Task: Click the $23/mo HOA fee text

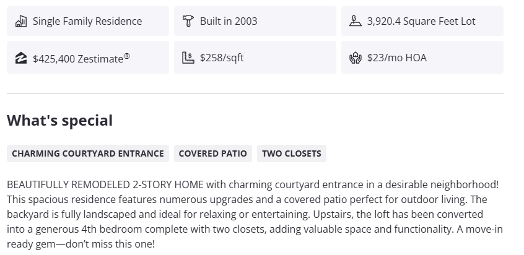Action: (x=396, y=58)
